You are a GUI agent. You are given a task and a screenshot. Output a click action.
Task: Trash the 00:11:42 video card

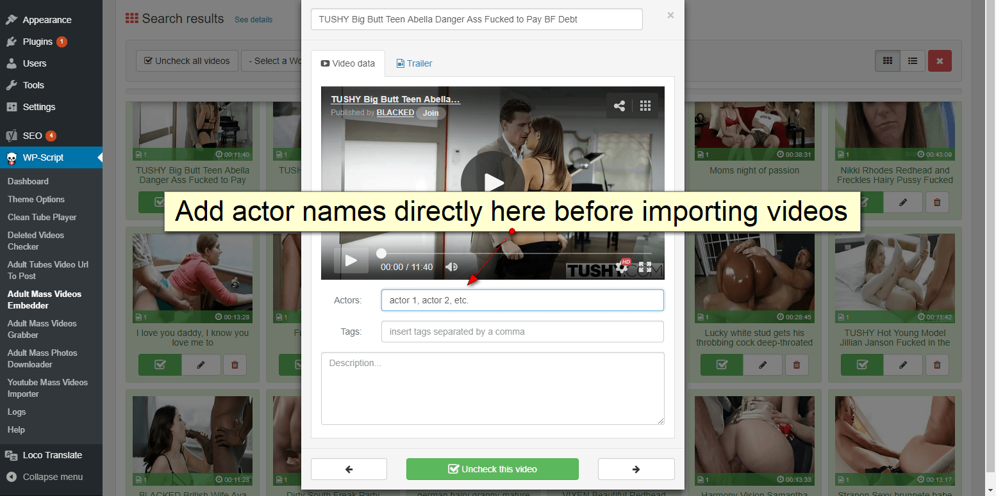tap(938, 365)
